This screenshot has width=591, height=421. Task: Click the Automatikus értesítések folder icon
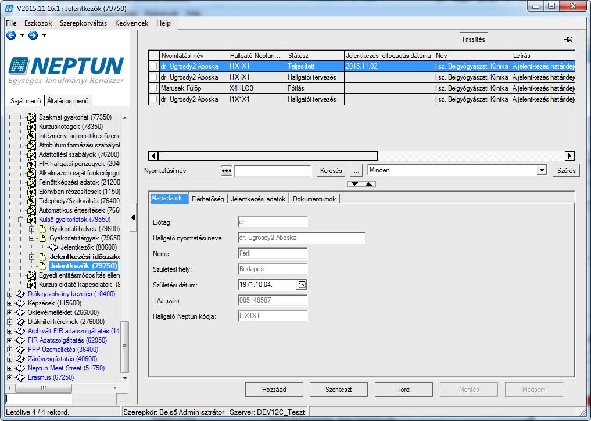click(31, 210)
